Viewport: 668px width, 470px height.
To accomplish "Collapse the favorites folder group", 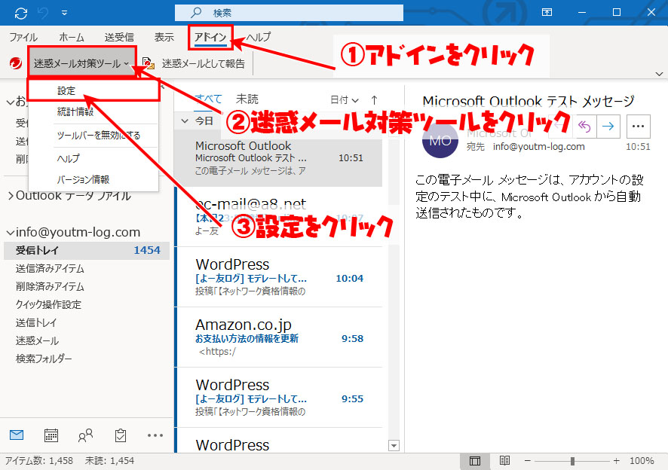I will (11, 102).
